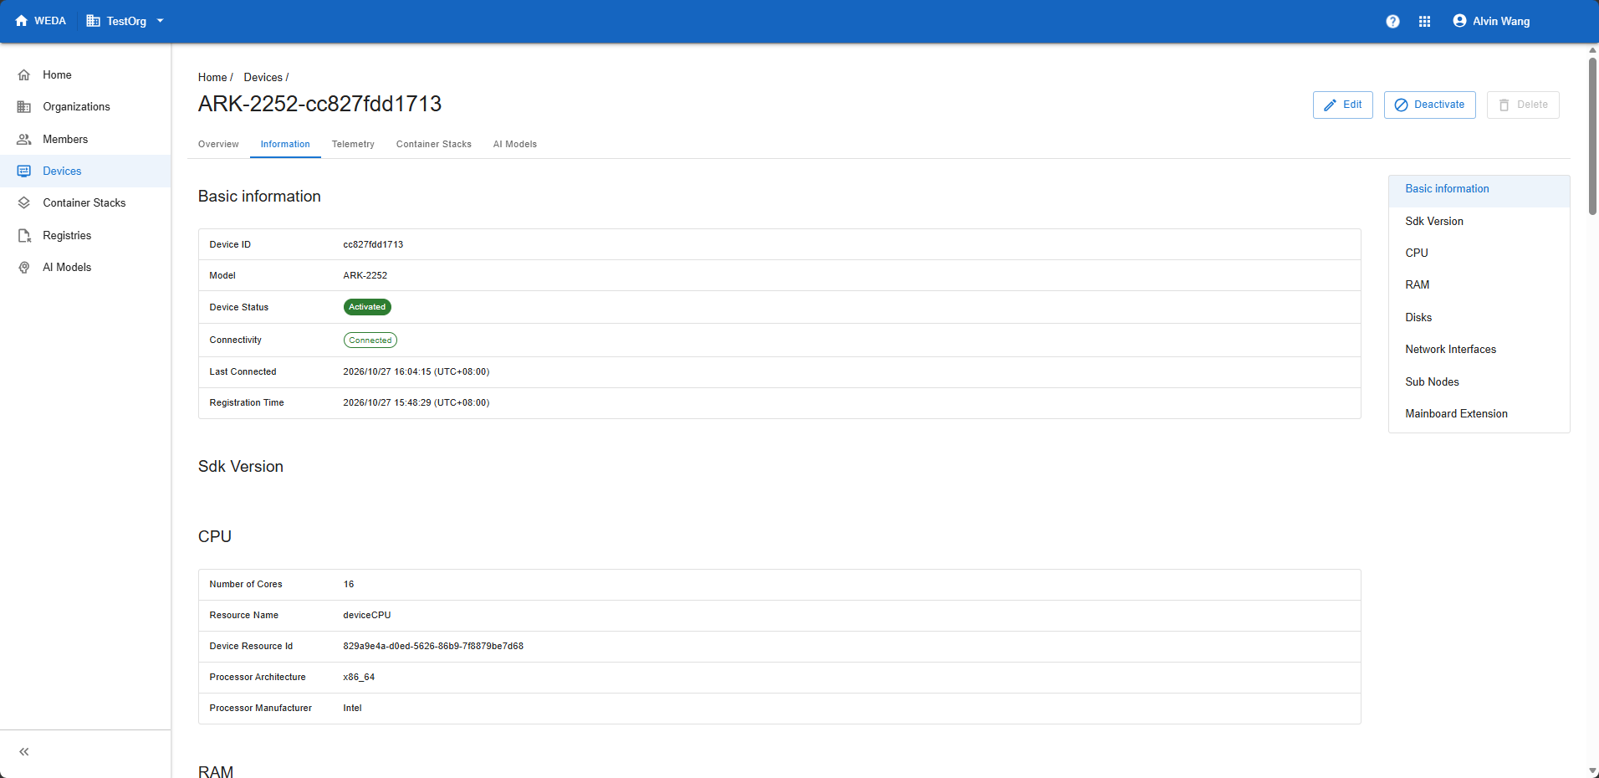1599x778 pixels.
Task: Click the Processor Architecture value x86_64
Action: 359,678
